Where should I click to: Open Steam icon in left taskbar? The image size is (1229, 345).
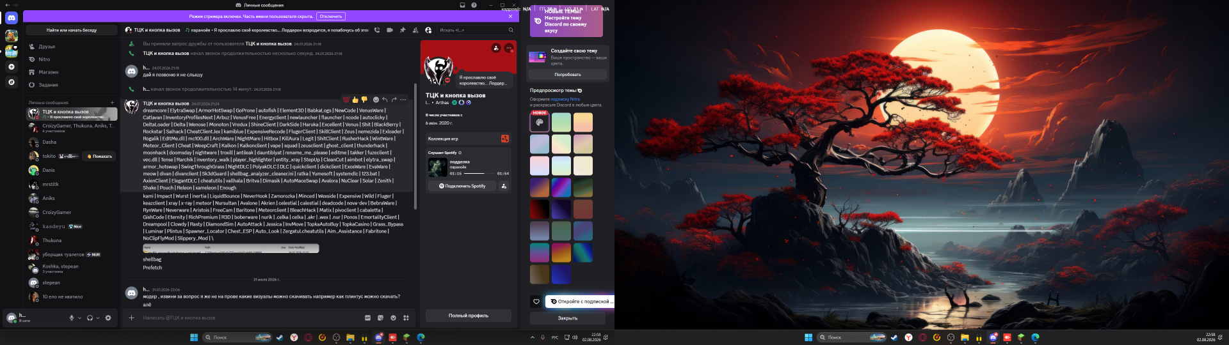coord(280,337)
